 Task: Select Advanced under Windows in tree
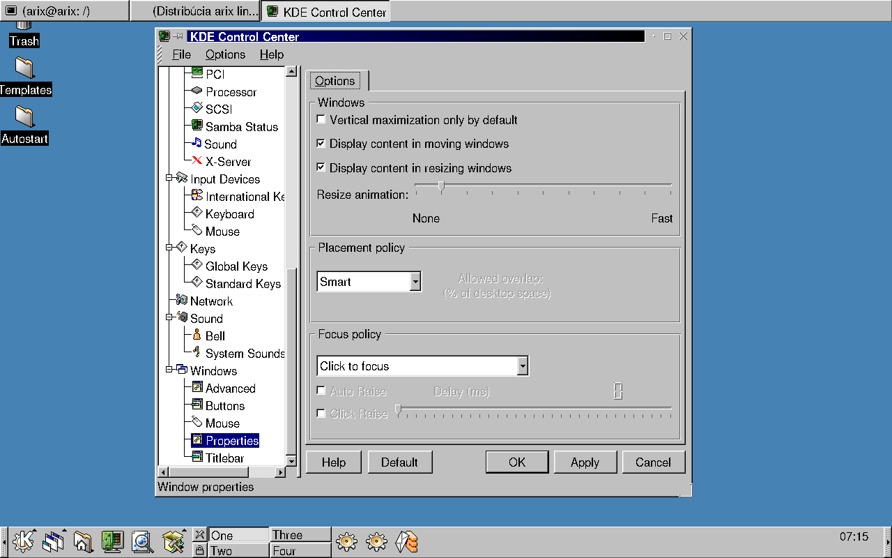point(230,389)
